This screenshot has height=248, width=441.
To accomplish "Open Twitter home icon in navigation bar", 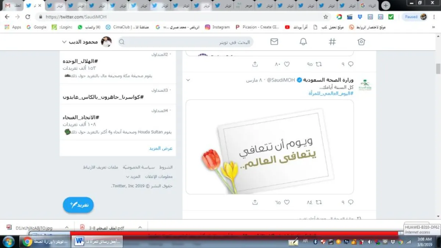I will (x=361, y=42).
